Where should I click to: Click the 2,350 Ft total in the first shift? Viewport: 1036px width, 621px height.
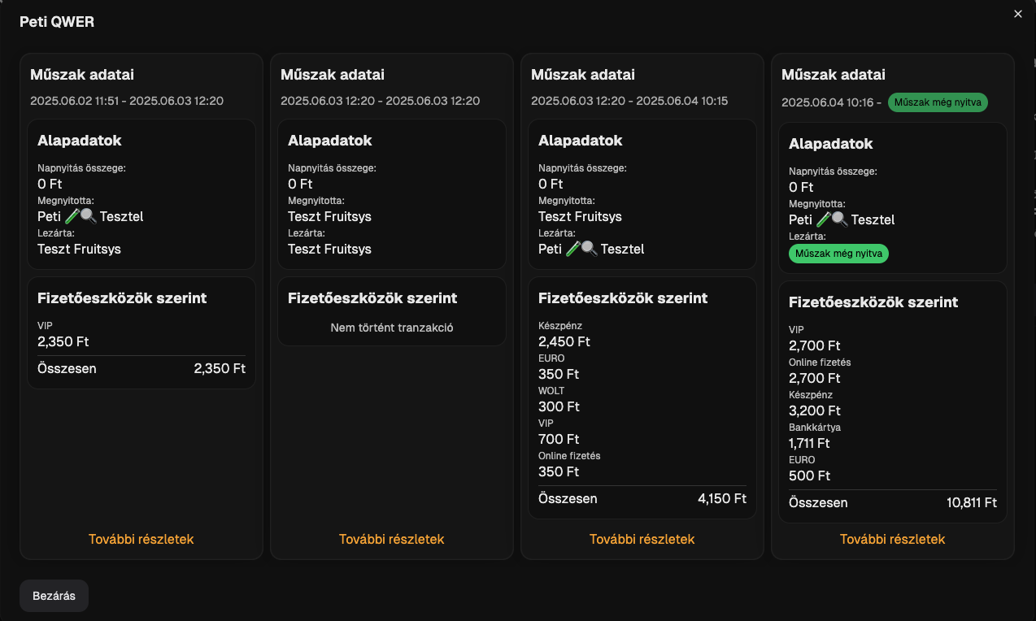point(220,368)
